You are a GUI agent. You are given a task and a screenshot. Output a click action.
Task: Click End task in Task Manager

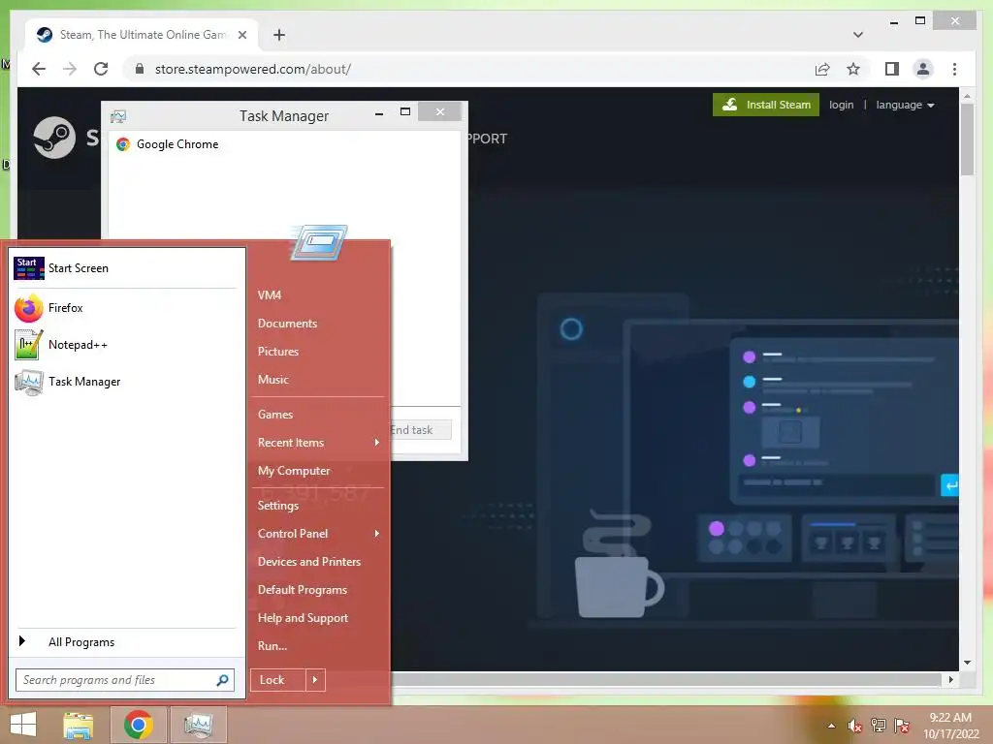point(421,430)
